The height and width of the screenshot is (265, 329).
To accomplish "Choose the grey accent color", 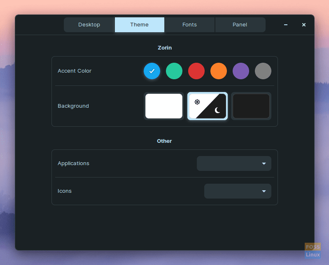I will pyautogui.click(x=263, y=71).
